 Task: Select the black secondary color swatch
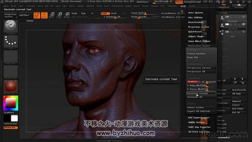point(7,118)
